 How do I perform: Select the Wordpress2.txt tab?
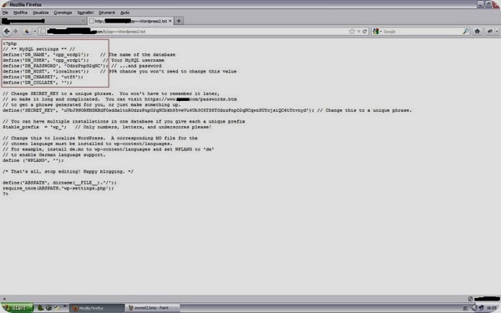(131, 21)
